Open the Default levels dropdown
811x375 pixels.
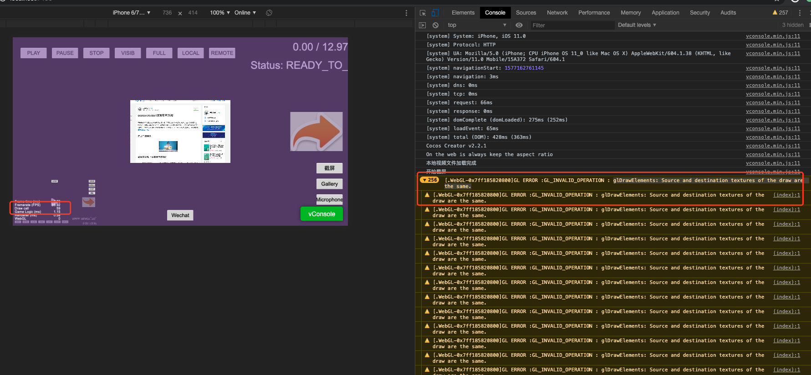click(637, 25)
